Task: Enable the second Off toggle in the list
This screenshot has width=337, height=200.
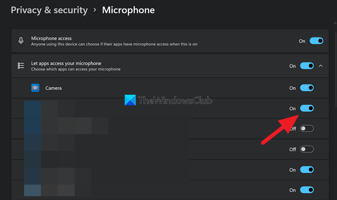Action: click(307, 149)
